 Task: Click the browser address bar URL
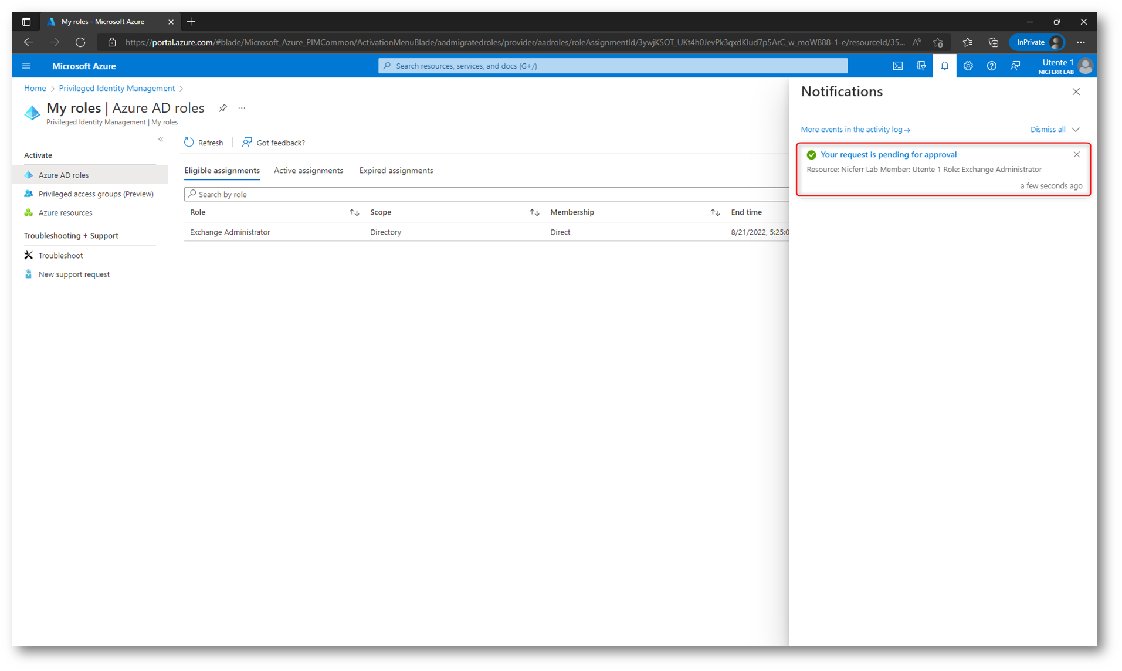514,42
